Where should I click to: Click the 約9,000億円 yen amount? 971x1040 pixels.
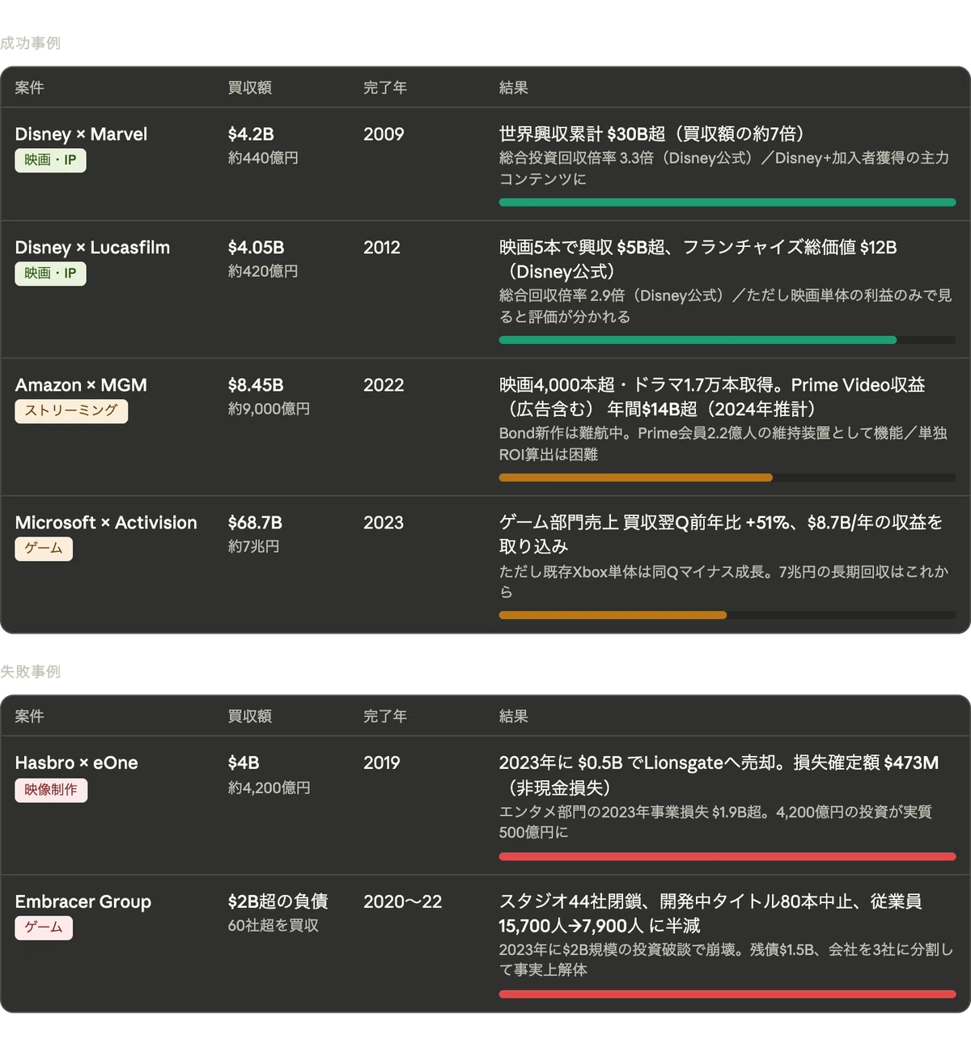coord(269,410)
